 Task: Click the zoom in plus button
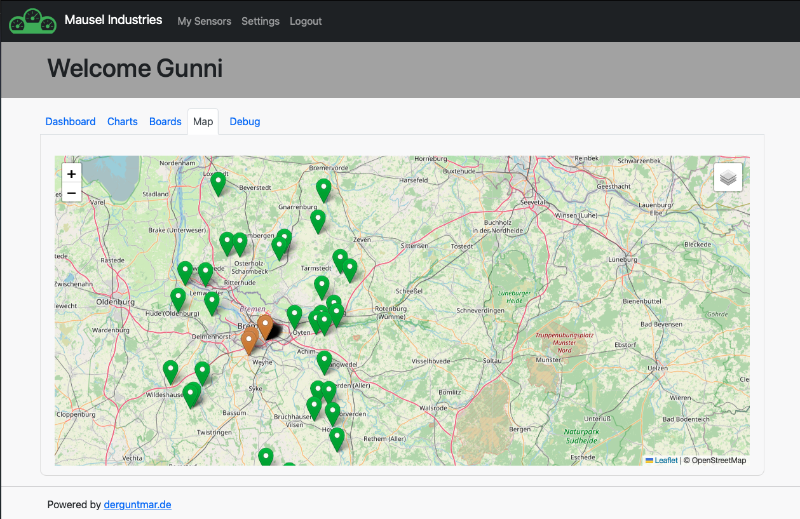click(71, 172)
